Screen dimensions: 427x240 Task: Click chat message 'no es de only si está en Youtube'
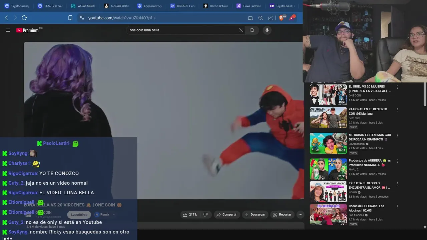(64, 222)
